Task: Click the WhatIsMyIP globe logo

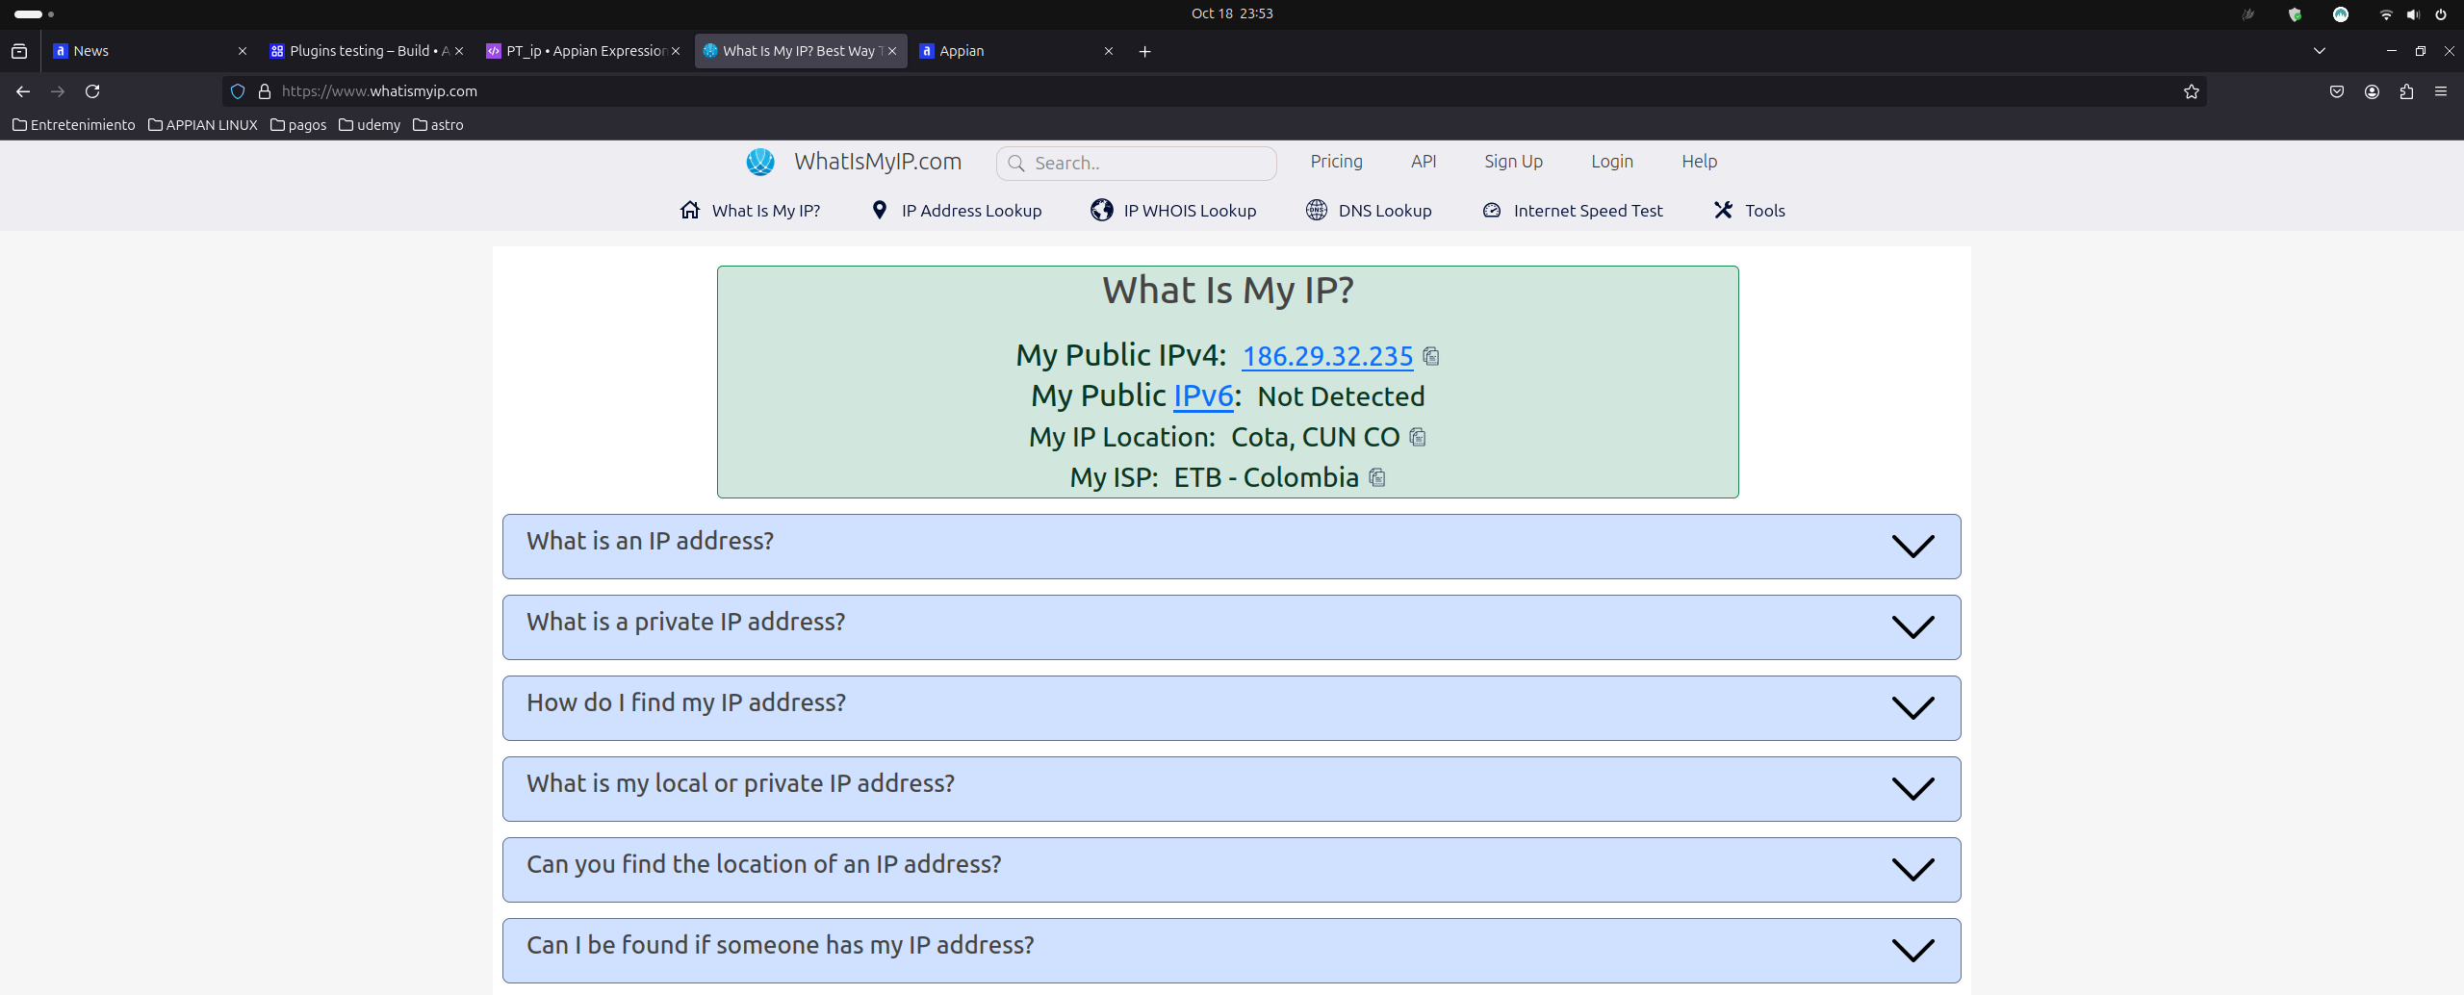Action: 760,162
